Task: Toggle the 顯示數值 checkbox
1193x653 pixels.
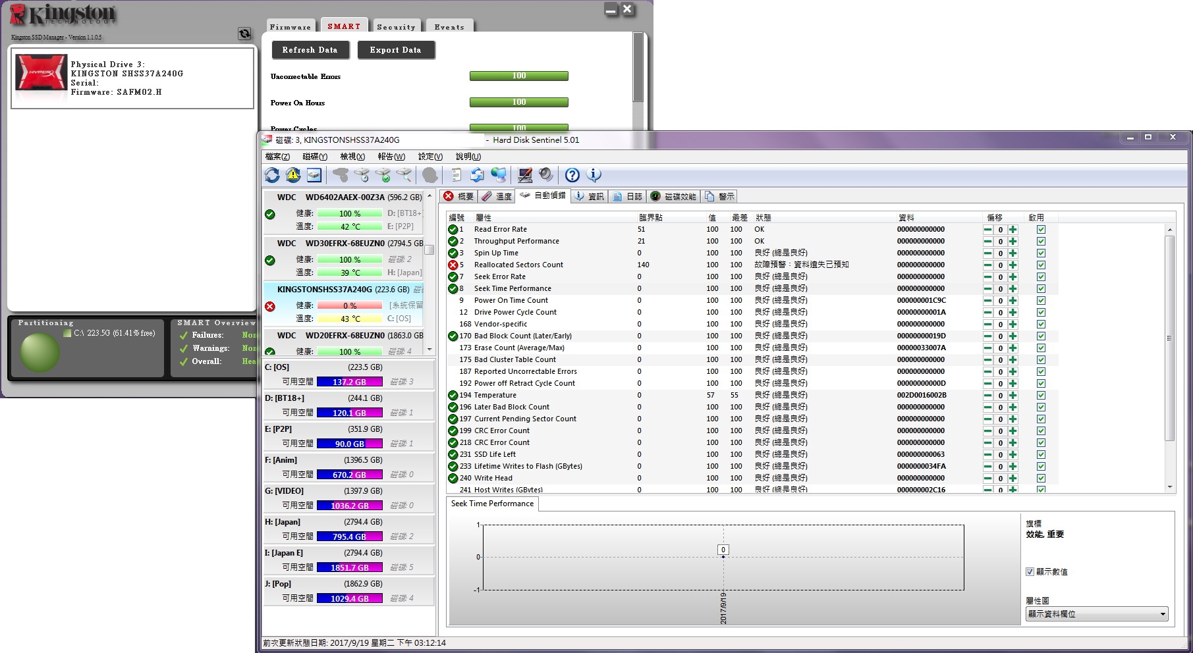Action: pos(1030,571)
